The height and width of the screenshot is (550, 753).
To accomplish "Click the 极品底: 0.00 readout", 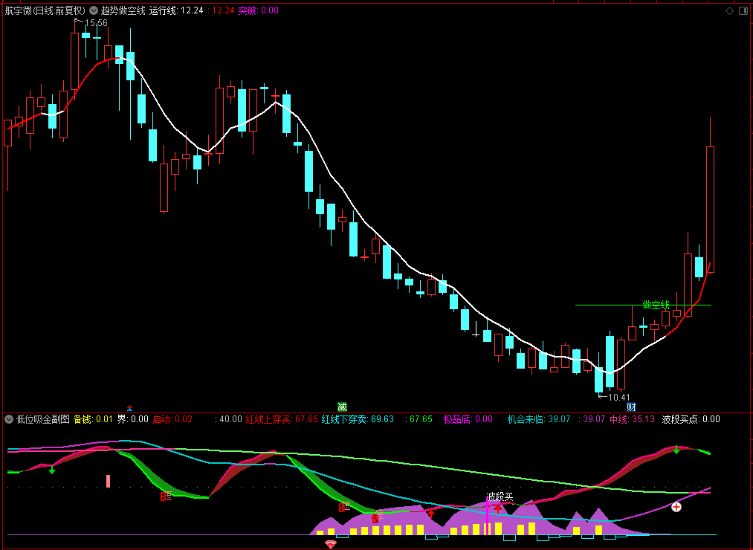I will (468, 419).
